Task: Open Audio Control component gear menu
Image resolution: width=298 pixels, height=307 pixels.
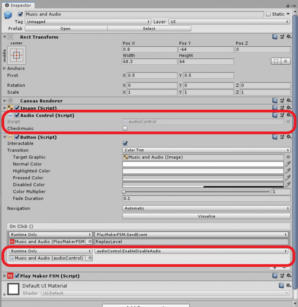Action: (x=289, y=115)
